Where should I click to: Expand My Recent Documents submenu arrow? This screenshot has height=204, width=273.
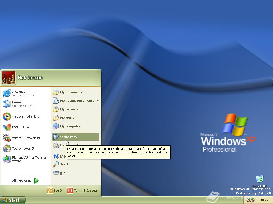pos(98,100)
